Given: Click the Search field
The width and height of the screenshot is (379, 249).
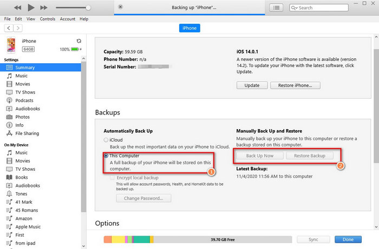Looking at the screenshot, I should tap(319, 8).
